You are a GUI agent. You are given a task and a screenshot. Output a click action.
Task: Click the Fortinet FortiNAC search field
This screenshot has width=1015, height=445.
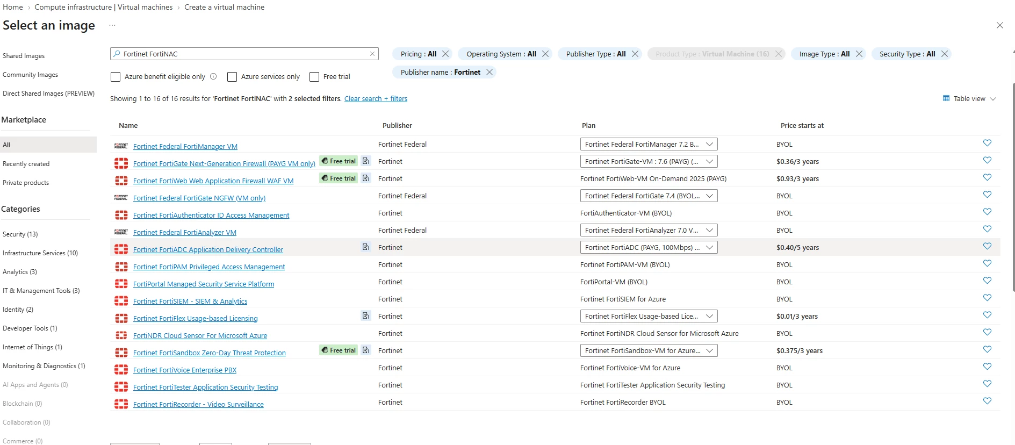[244, 54]
